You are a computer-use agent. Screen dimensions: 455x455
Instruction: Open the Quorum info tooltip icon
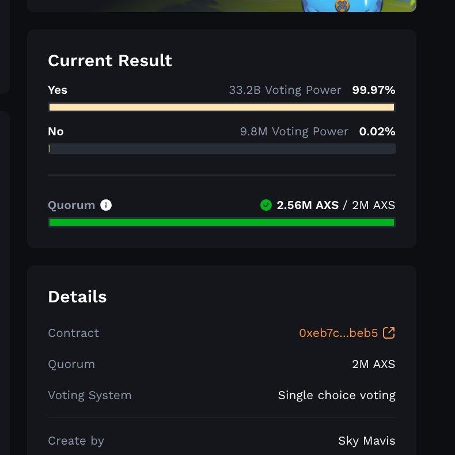pos(106,205)
